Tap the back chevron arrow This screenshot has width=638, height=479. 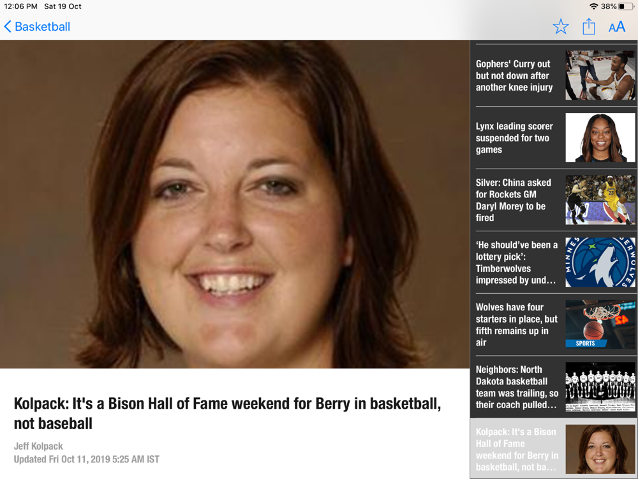[x=8, y=27]
